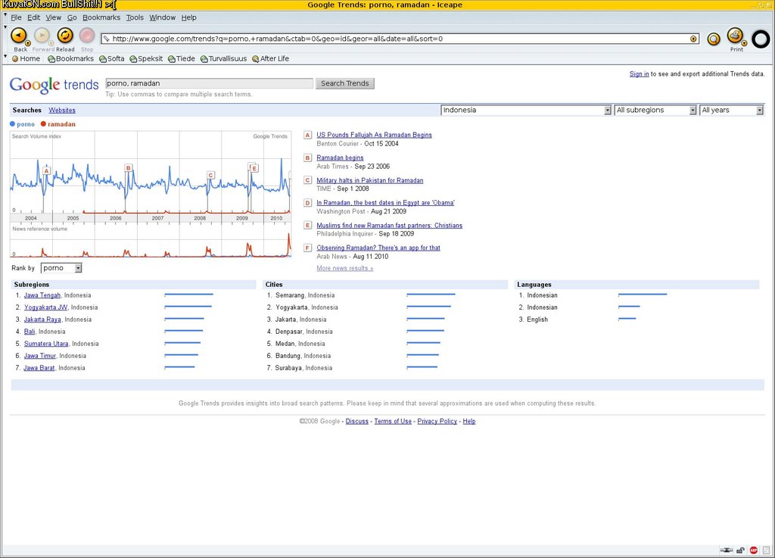775x558 pixels.
Task: Open the Home bookmark in the toolbar
Action: [x=26, y=59]
